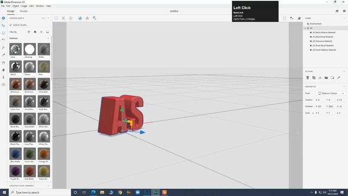The height and width of the screenshot is (196, 348).
Task: Select the Dolly camera tool
Action: (3, 77)
